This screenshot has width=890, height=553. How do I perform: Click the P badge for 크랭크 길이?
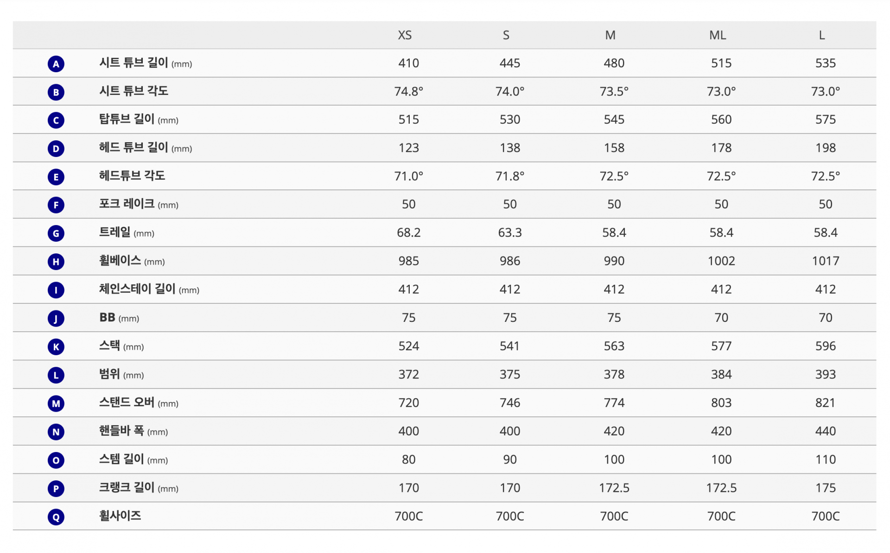click(x=56, y=489)
